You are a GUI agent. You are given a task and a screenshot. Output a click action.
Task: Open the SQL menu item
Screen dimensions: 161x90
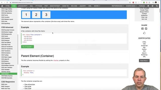[x=31, y=6]
